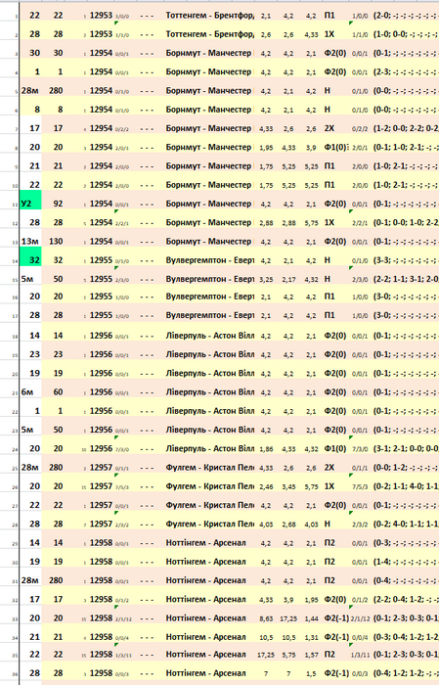Screen dimensions: 439x685
Task: Select the cell with value "60"
Action: pyautogui.click(x=58, y=391)
